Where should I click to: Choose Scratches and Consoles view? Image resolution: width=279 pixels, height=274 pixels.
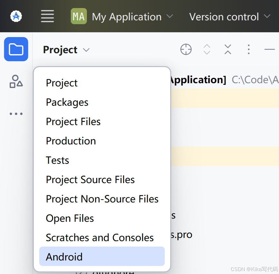[100, 238]
